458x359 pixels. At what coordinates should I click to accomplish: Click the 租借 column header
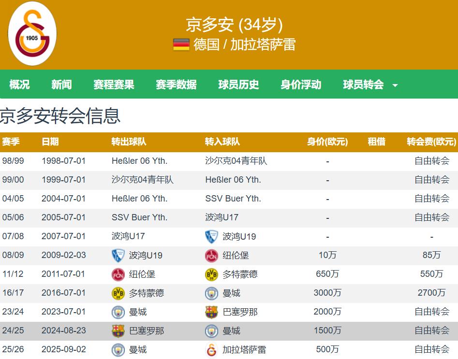[376, 142]
